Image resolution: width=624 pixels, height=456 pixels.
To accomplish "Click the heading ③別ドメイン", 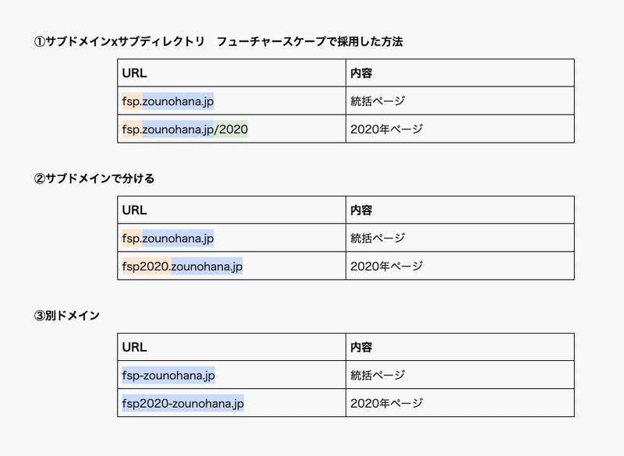I will [x=66, y=316].
